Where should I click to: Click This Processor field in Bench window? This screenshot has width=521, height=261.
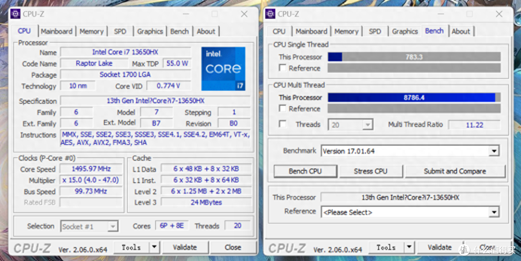click(x=411, y=197)
